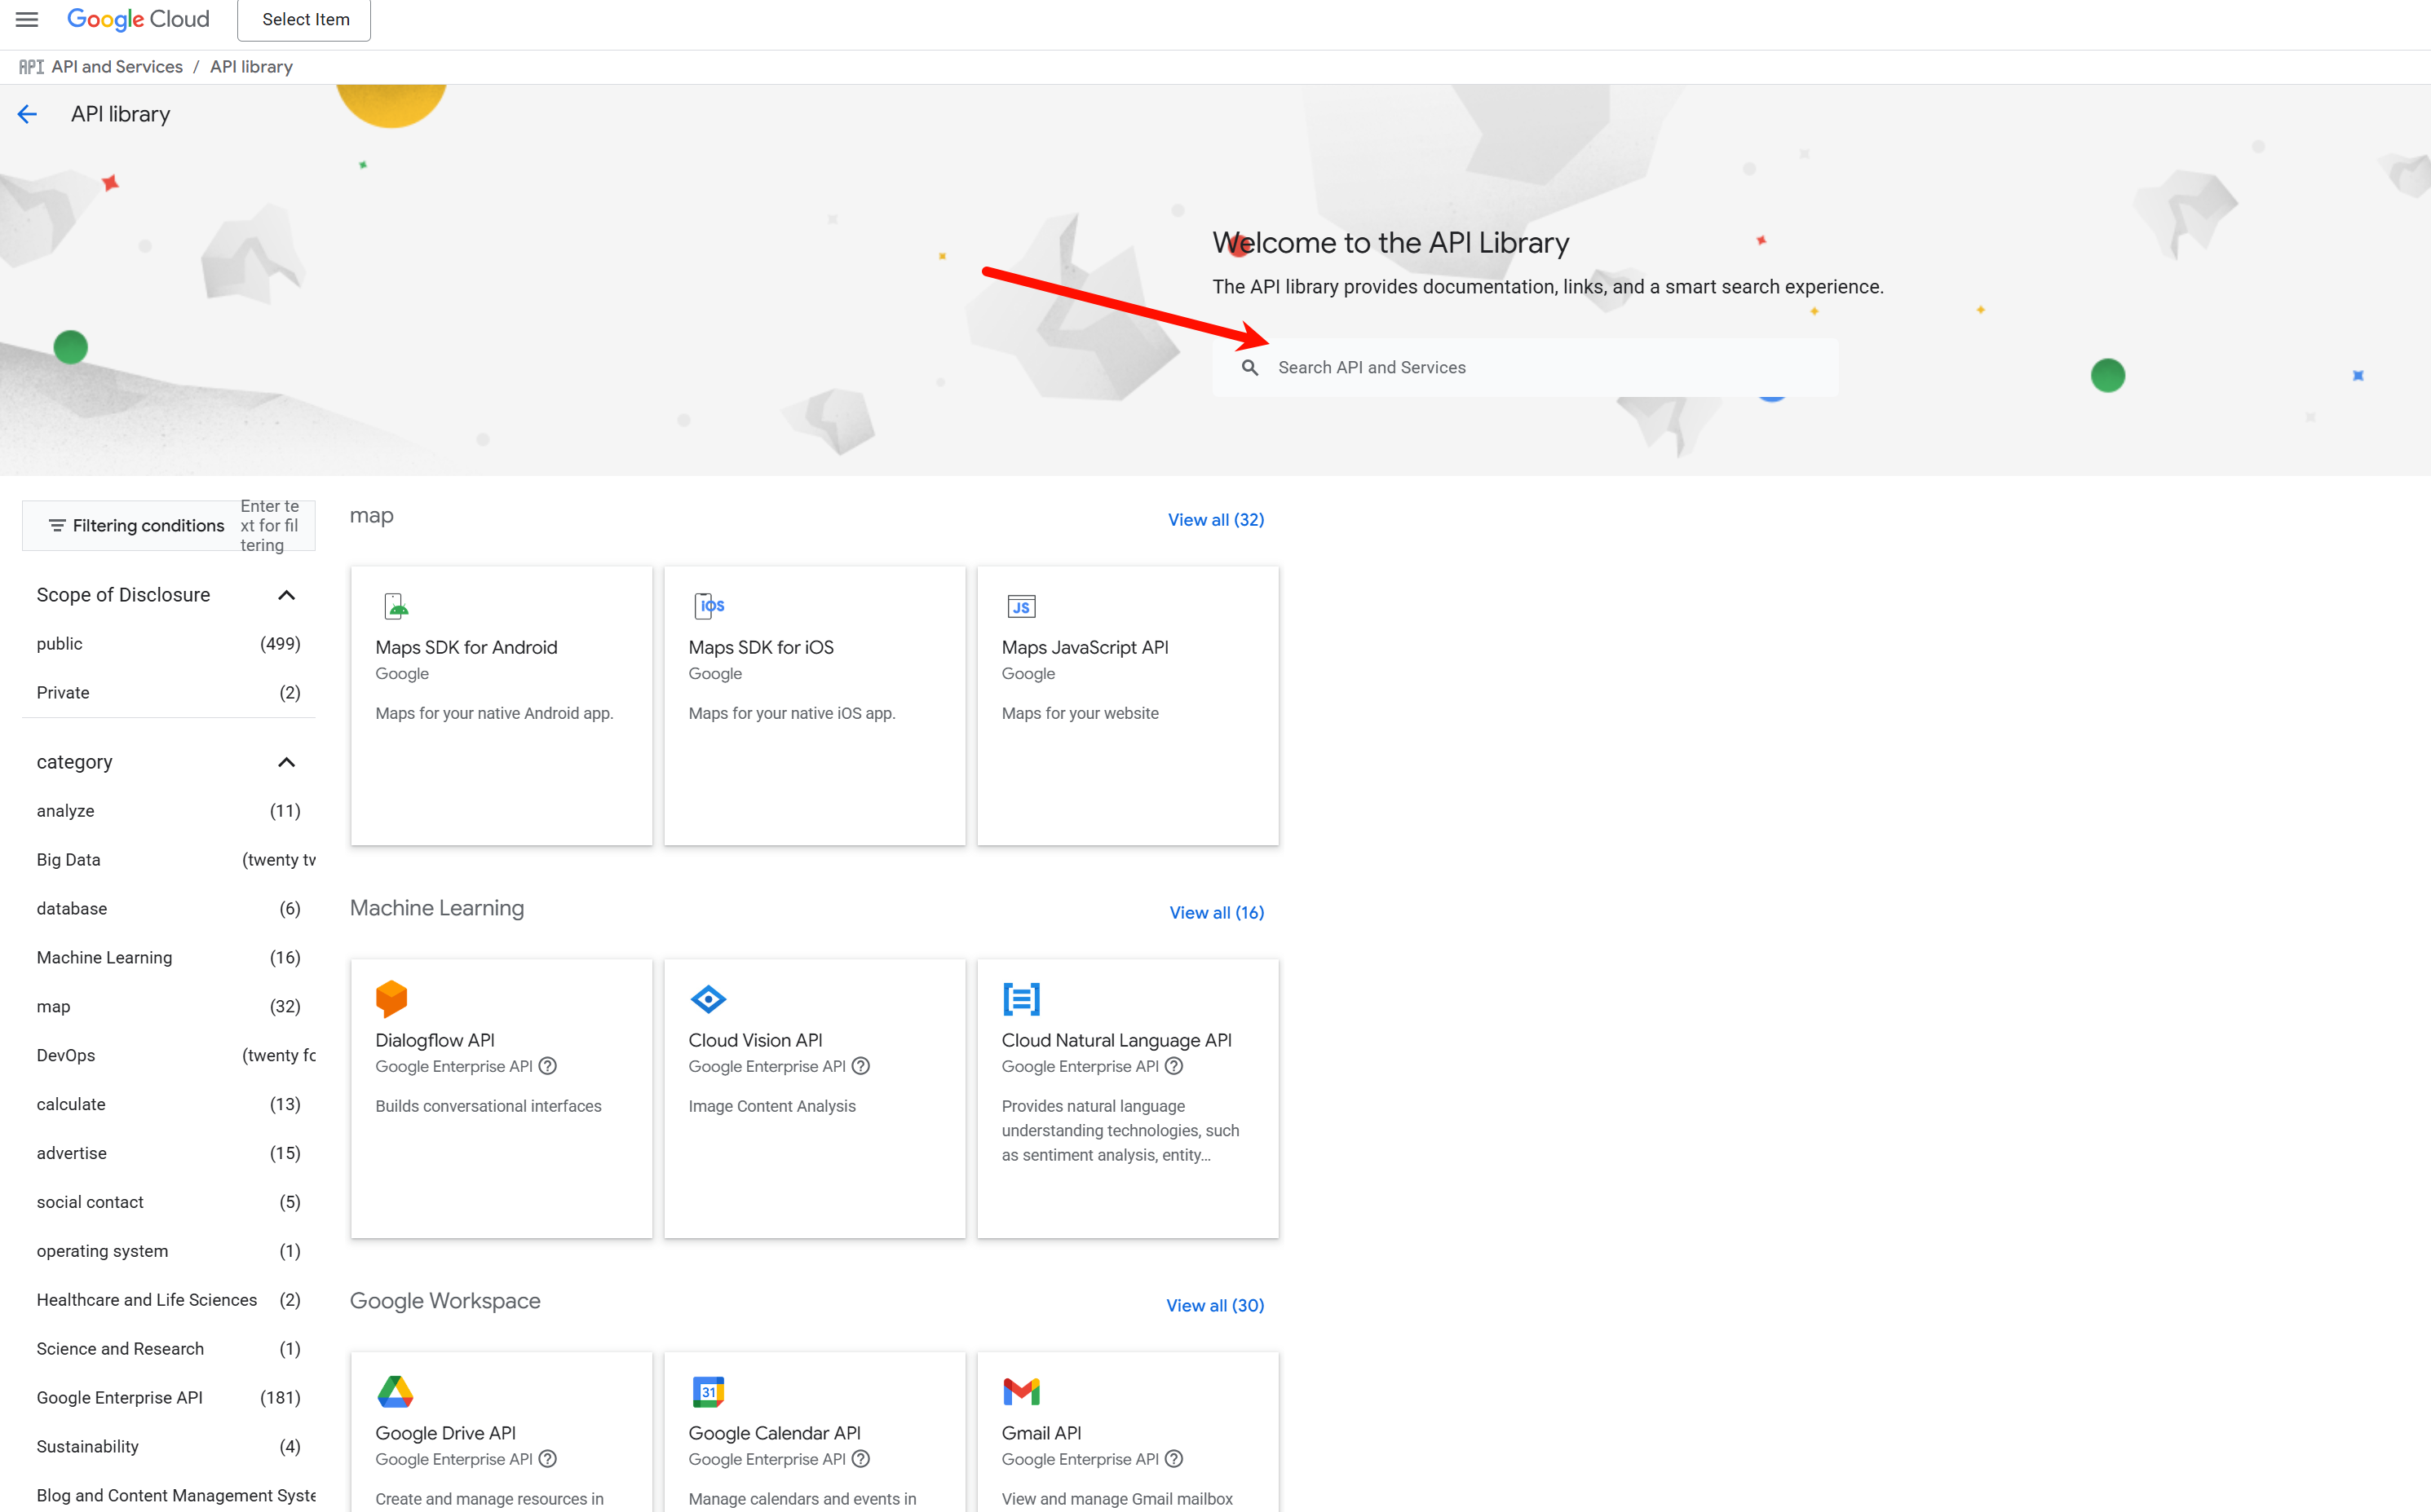Screen dimensions: 2431x1512
Task: Open the Google Calendar API title
Action: coord(775,1434)
